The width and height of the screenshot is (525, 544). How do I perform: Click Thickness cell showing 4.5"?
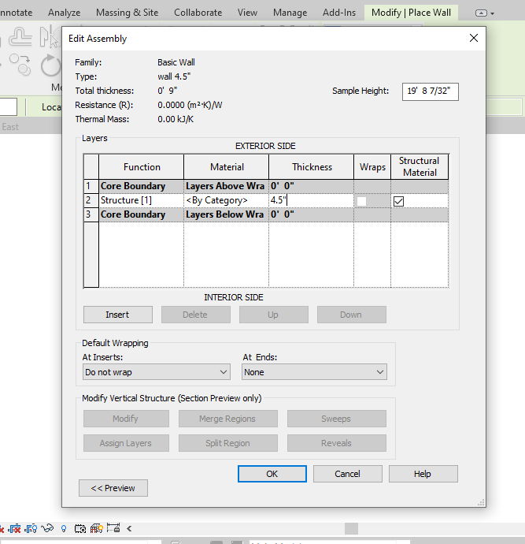311,200
